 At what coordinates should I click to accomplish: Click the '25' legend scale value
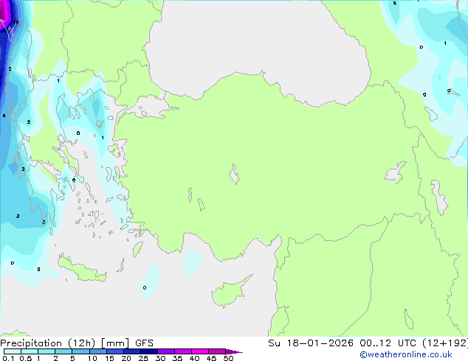(x=143, y=358)
